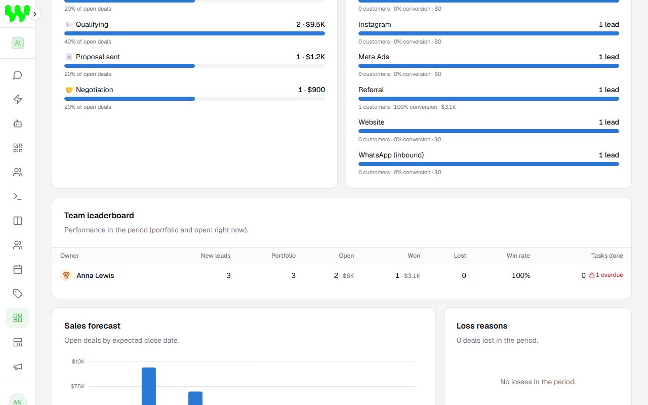Click the red overdue warning triangle icon
648x405 pixels.
pos(592,275)
